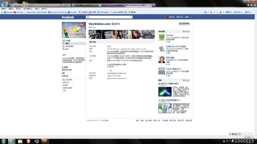This screenshot has width=257, height=144.
Task: Click the Keelung Rd. Taipei address link
Action: click(x=126, y=49)
